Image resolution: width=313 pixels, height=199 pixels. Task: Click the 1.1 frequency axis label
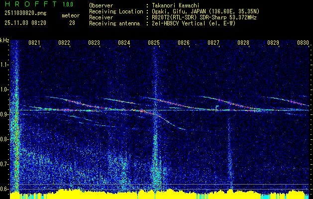pos(4,65)
